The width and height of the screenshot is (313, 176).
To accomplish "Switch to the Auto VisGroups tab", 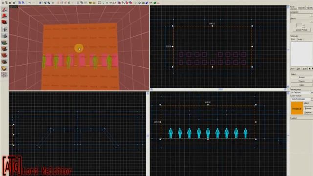I will (x=300, y=39).
